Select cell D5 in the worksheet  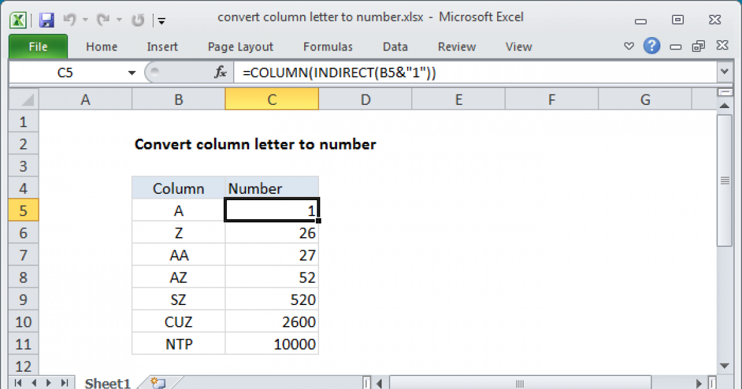(x=365, y=210)
